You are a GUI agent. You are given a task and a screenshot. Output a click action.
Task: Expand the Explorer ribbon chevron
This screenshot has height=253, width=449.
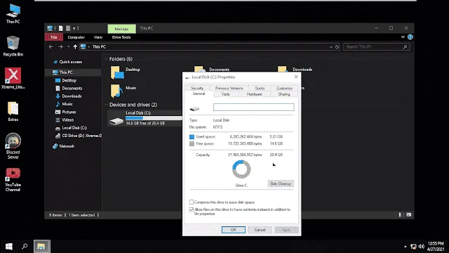(403, 37)
